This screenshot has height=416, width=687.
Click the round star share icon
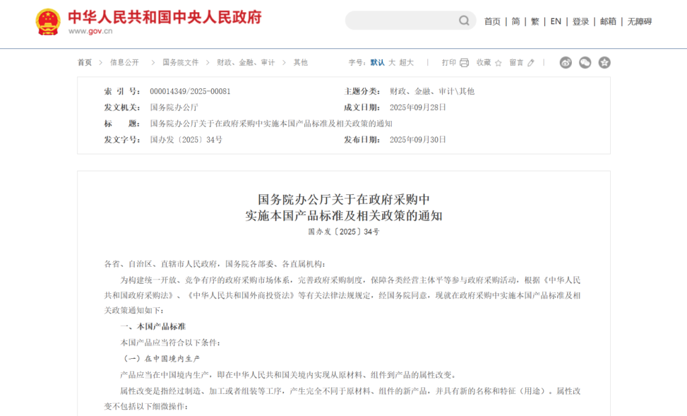604,62
